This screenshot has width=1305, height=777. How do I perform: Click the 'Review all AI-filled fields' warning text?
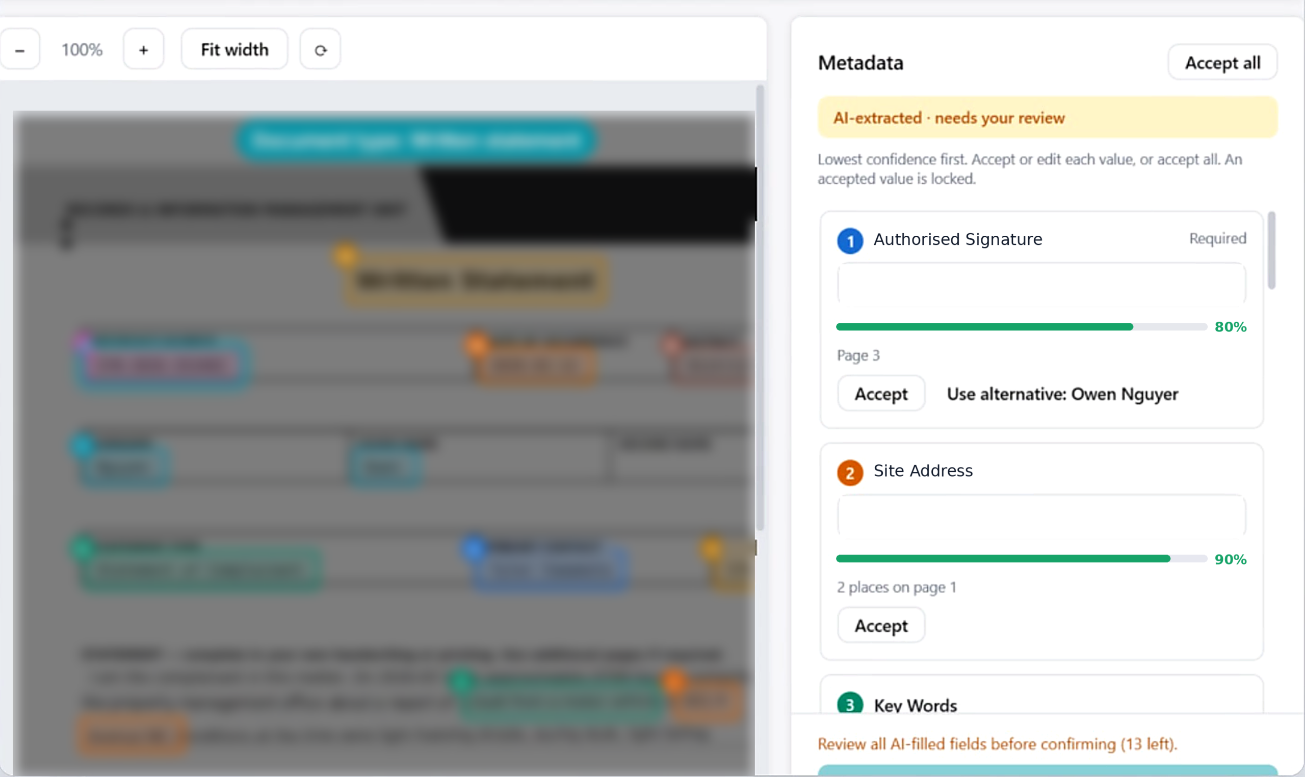998,744
